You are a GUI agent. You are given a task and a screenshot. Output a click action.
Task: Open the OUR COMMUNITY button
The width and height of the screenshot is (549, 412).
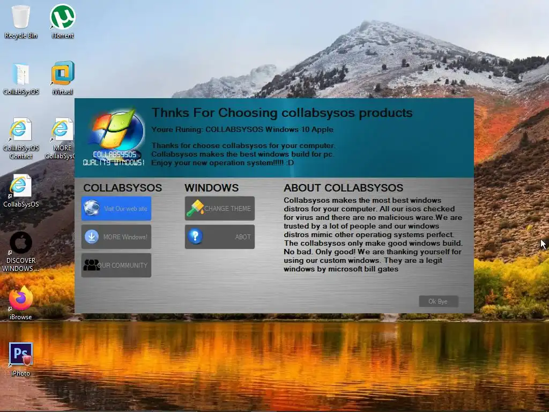coord(116,265)
